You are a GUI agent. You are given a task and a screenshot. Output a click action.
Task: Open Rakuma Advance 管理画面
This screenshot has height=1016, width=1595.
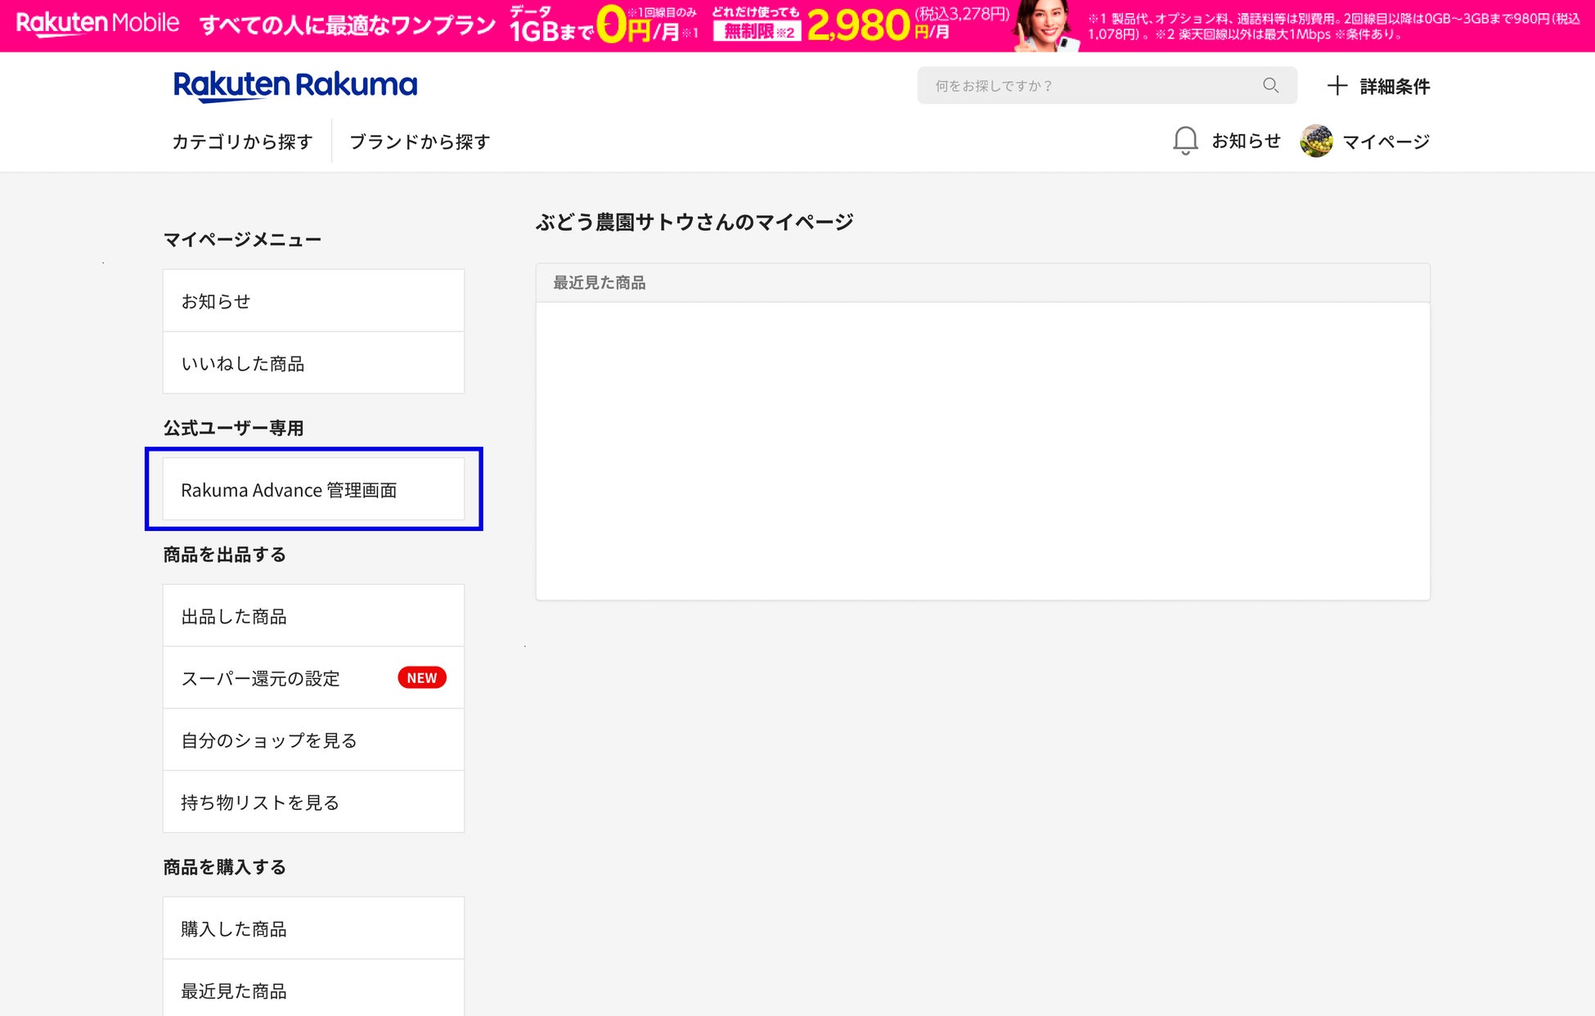click(x=313, y=489)
